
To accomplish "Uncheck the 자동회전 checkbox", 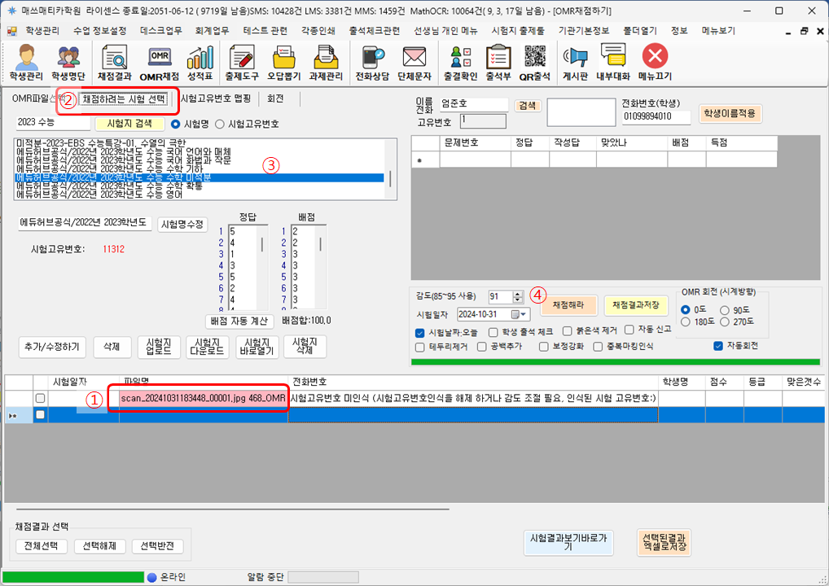I will click(717, 346).
